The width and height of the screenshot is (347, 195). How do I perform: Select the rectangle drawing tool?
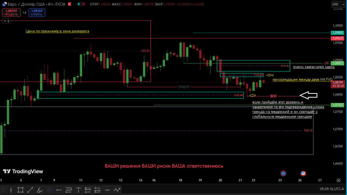[21, 190]
